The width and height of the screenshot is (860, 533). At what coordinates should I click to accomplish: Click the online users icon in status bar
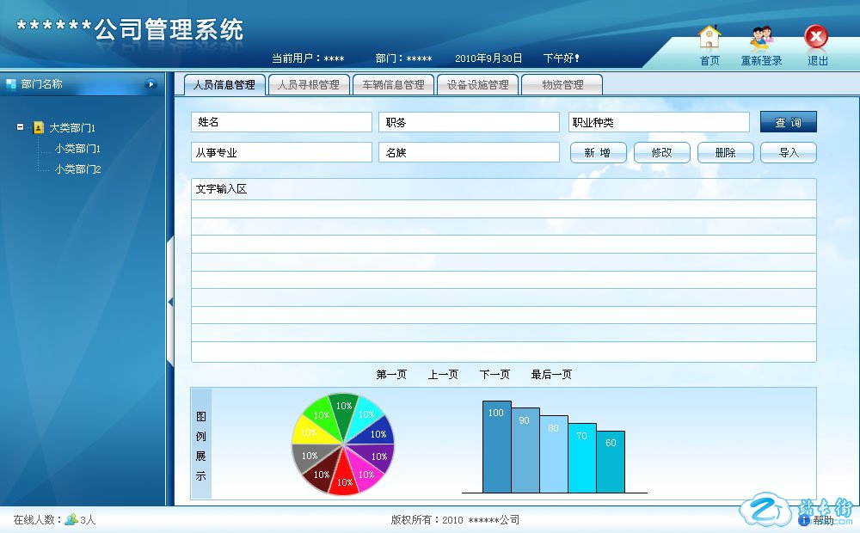(71, 519)
